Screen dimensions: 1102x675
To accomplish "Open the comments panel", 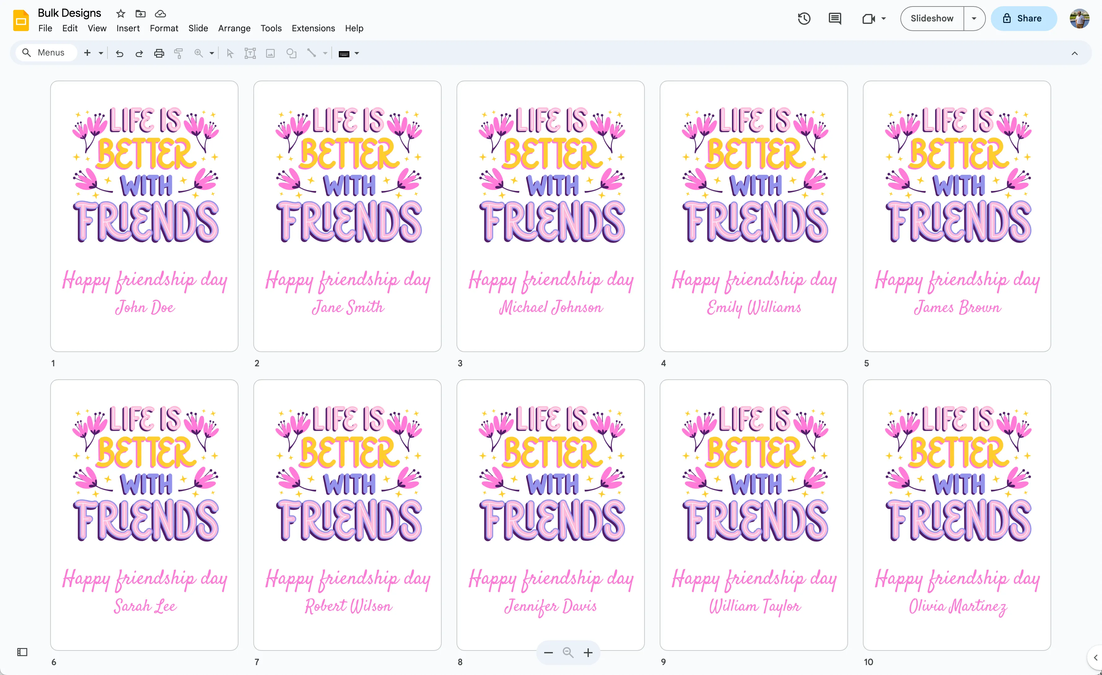I will (834, 18).
